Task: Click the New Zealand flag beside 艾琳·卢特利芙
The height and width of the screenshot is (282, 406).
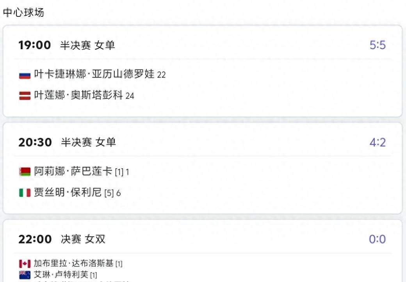Action: click(x=25, y=275)
